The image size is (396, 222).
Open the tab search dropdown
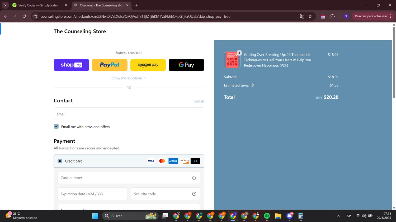5,5
